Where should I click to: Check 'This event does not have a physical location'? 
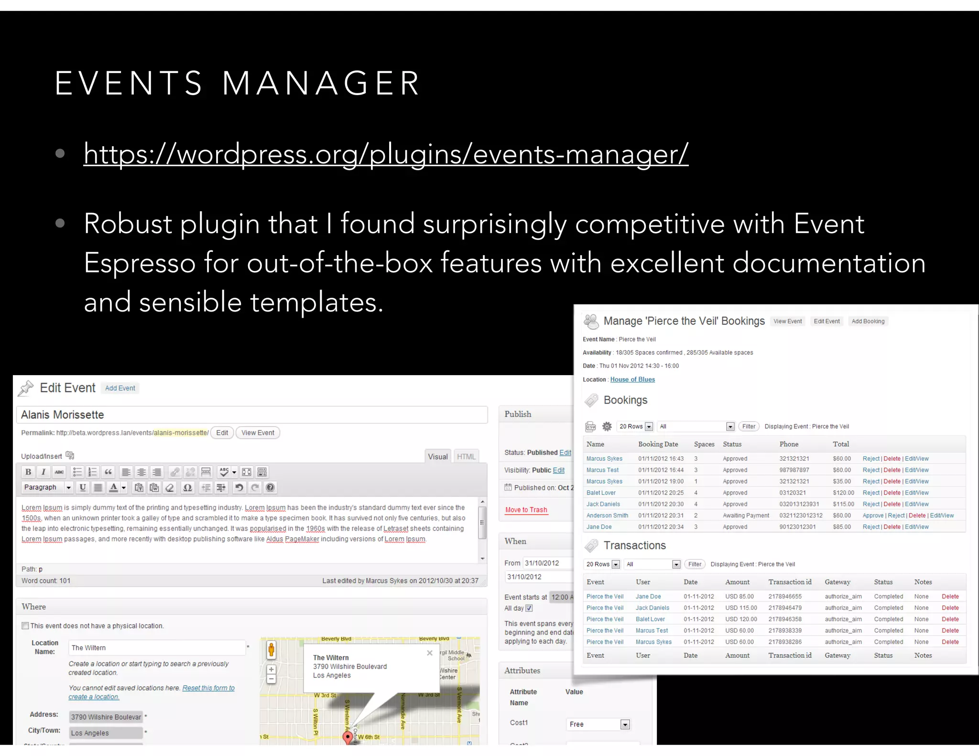[25, 626]
